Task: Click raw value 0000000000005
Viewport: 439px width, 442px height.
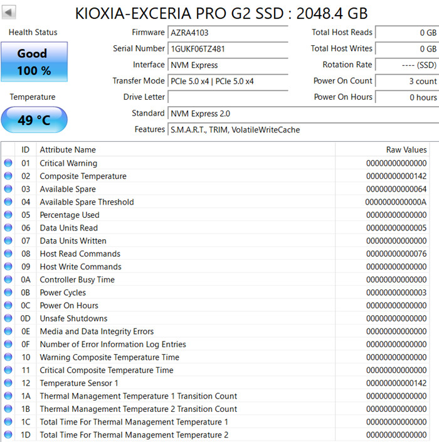Action: [396, 228]
